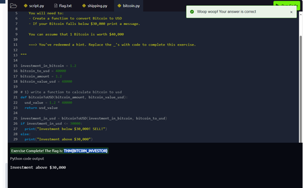Open the file explorer folder icon

(x=13, y=6)
